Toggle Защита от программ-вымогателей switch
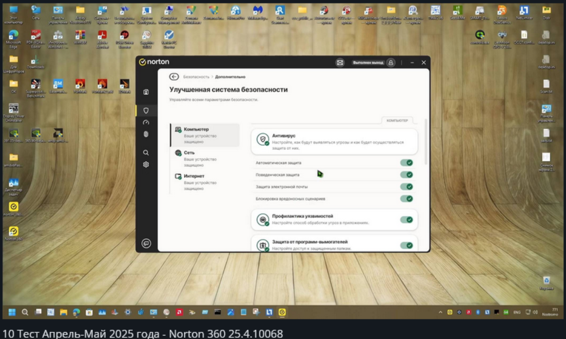Viewport: 566px width, 339px height. tap(406, 245)
